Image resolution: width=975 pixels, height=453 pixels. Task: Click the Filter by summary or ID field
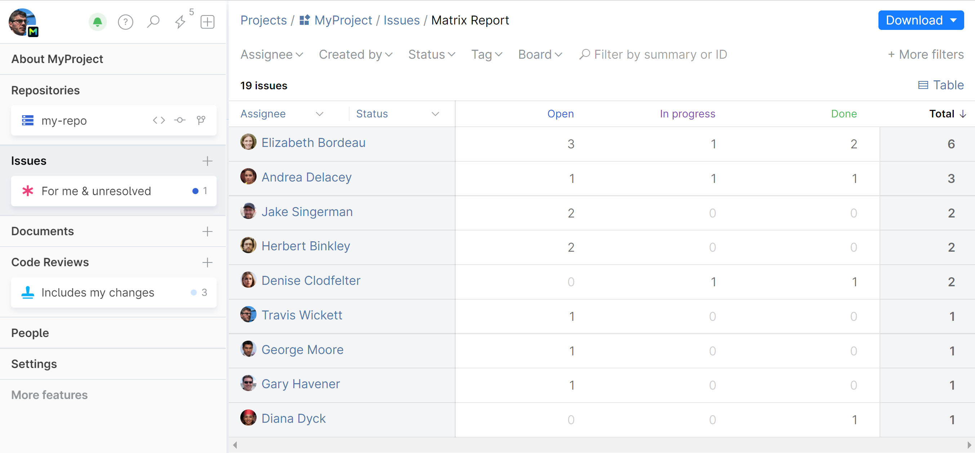pos(660,54)
